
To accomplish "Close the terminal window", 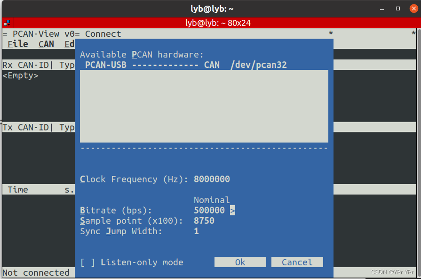I will coord(414,8).
